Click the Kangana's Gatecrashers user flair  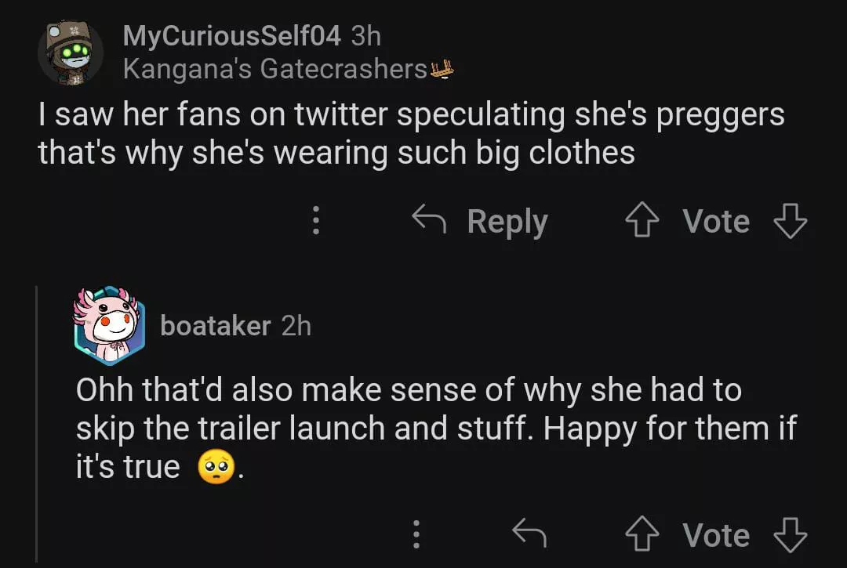274,70
